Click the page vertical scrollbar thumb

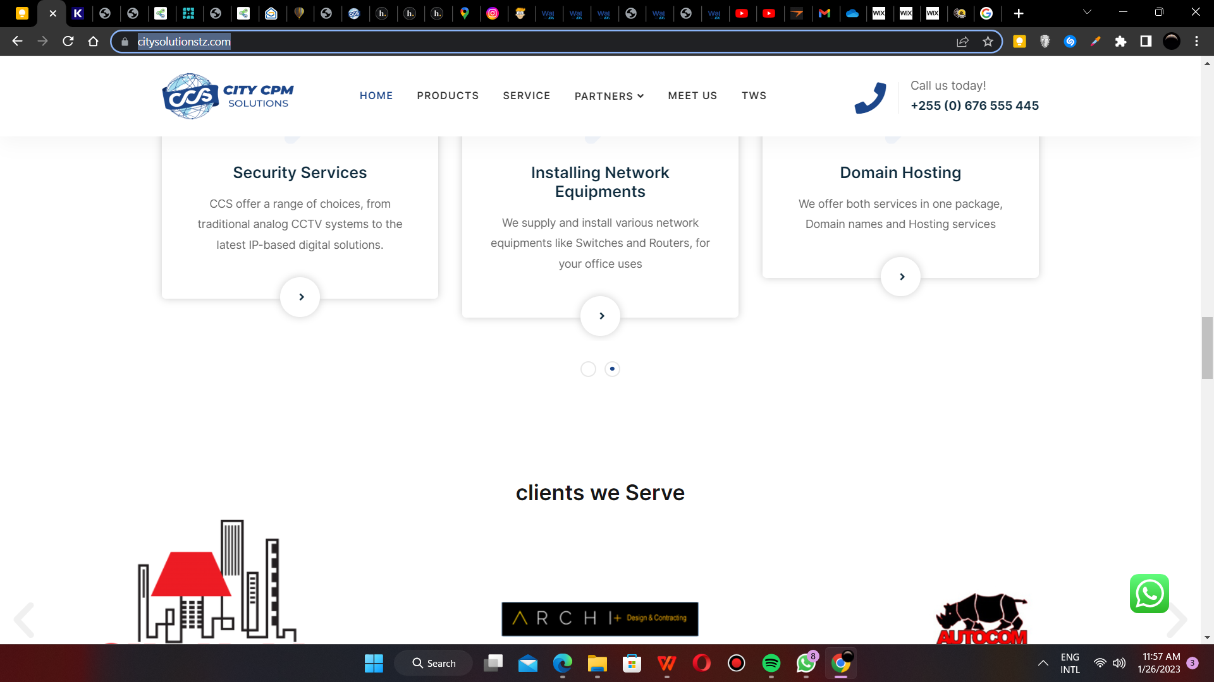pyautogui.click(x=1207, y=347)
